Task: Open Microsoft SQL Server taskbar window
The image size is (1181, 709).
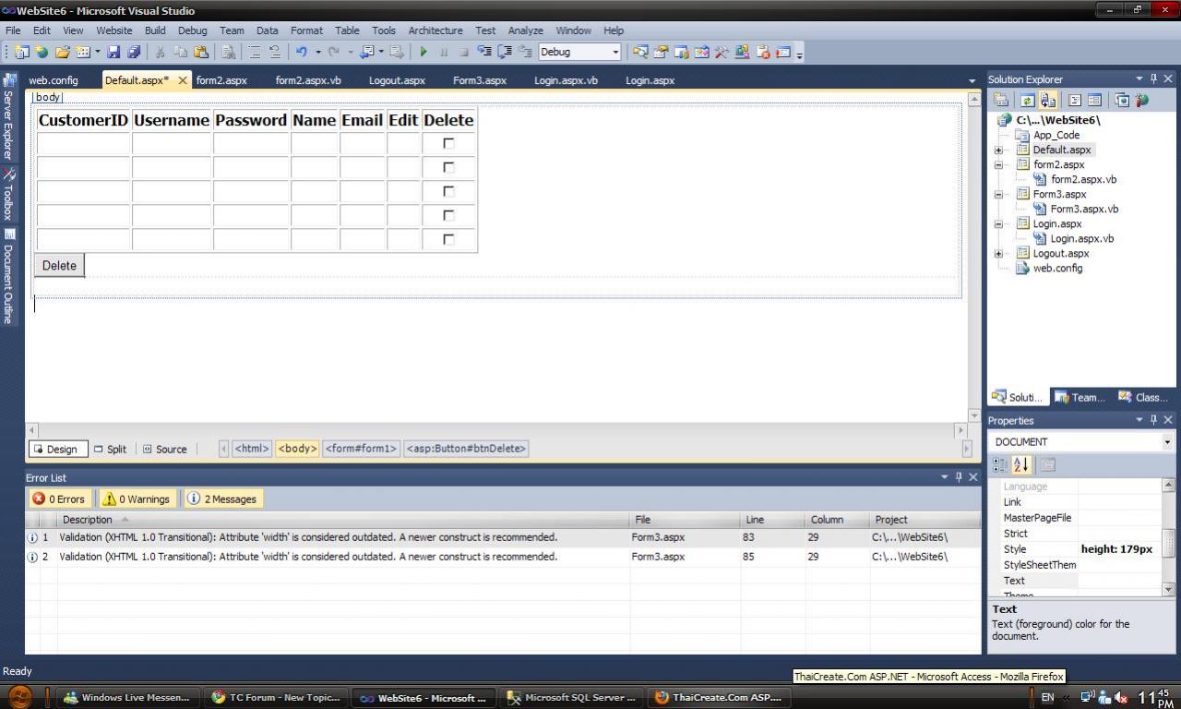Action: (572, 698)
